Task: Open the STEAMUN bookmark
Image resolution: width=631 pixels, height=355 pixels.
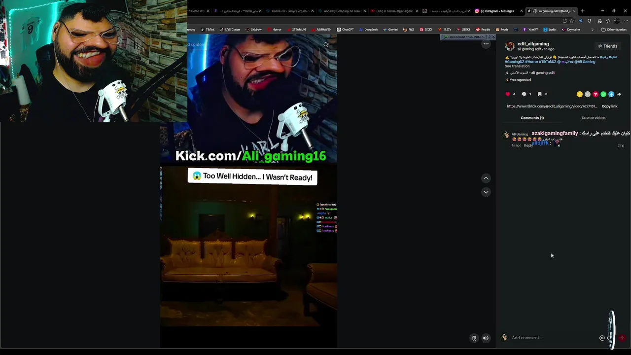Action: (296, 30)
